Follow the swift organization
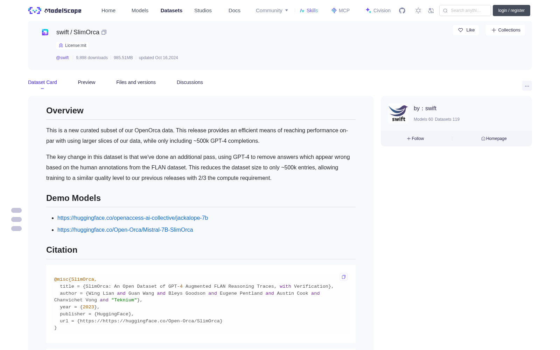This screenshot has width=560, height=350. coord(415,139)
